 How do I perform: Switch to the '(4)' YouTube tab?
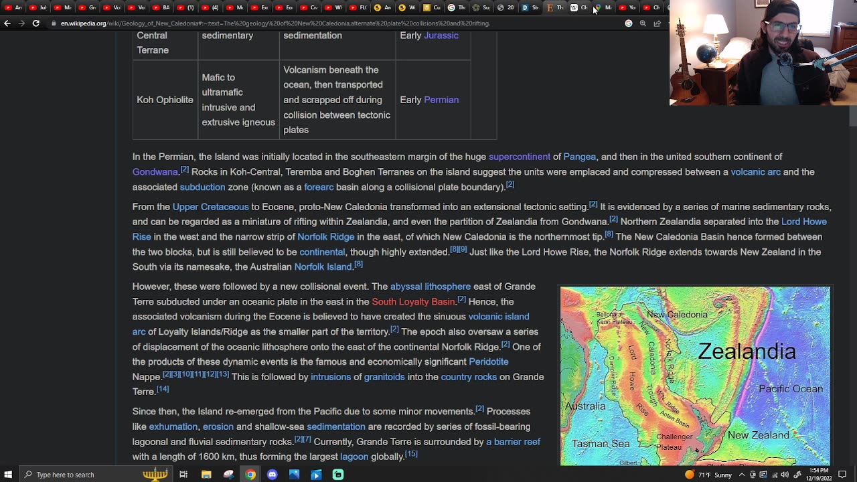pyautogui.click(x=211, y=8)
